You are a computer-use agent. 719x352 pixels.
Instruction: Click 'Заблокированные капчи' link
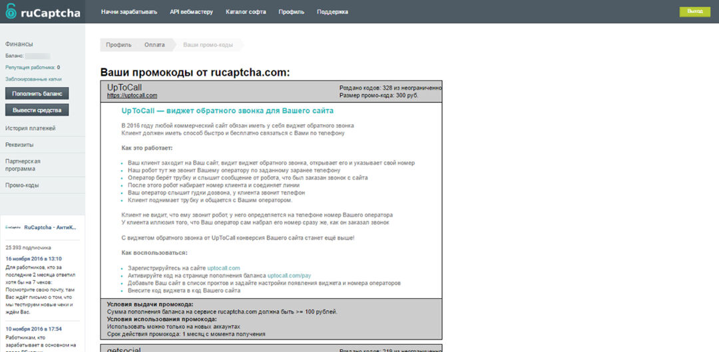pyautogui.click(x=33, y=79)
